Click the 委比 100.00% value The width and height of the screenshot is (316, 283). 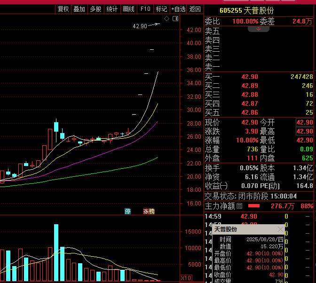[245, 21]
